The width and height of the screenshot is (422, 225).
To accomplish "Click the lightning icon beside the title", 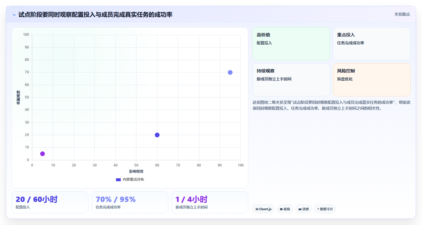I will pyautogui.click(x=14, y=14).
